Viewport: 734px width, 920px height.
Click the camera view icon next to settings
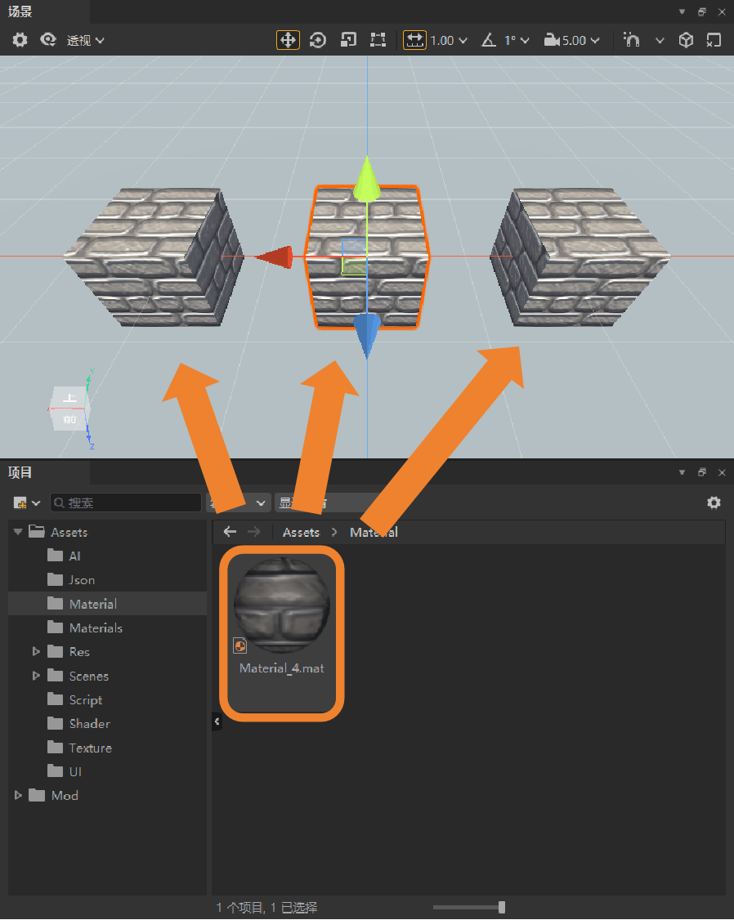coord(48,39)
